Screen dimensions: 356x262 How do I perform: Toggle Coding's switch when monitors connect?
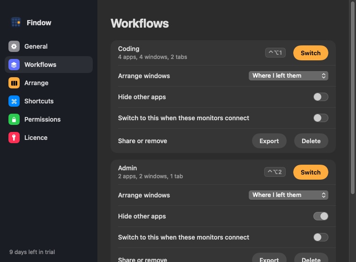320,118
